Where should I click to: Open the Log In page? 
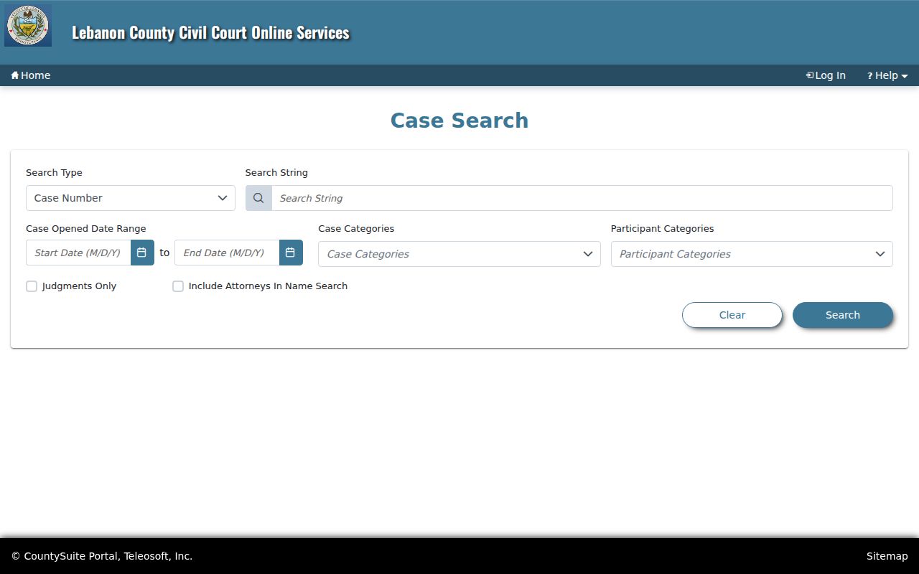[x=826, y=75]
